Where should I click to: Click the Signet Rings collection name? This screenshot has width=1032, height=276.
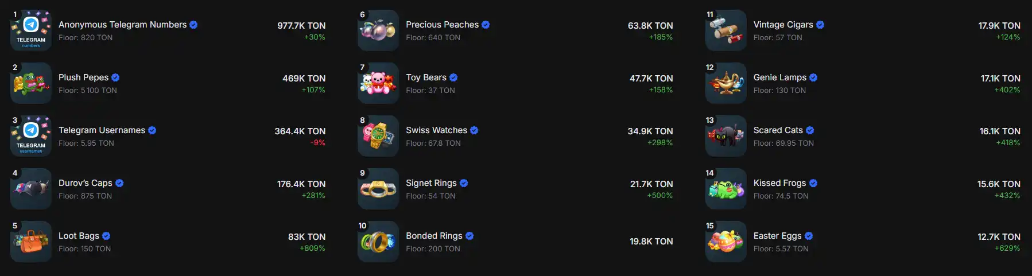431,183
